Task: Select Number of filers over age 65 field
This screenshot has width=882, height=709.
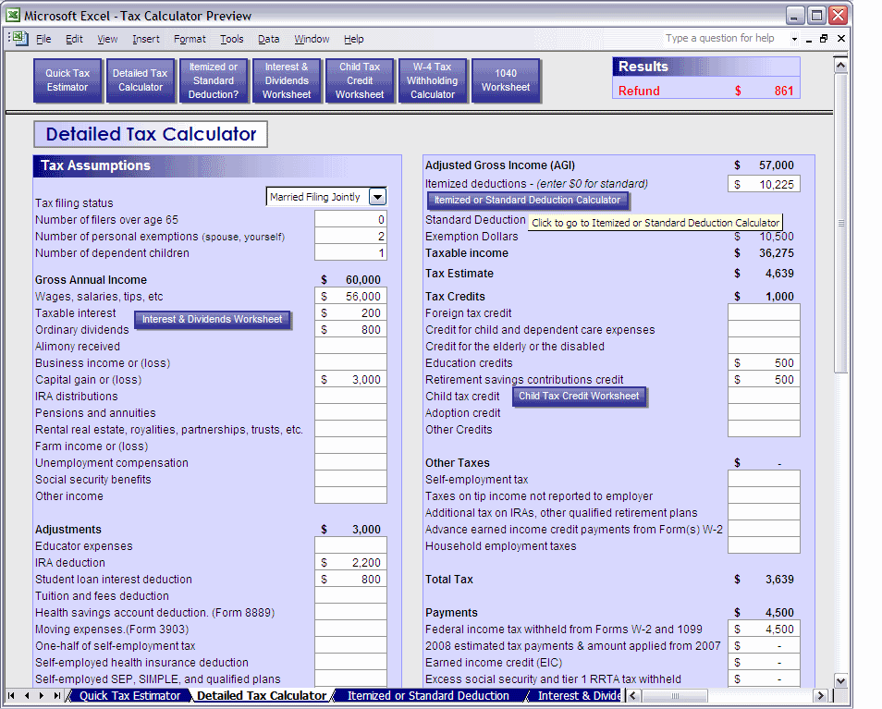Action: [x=350, y=220]
